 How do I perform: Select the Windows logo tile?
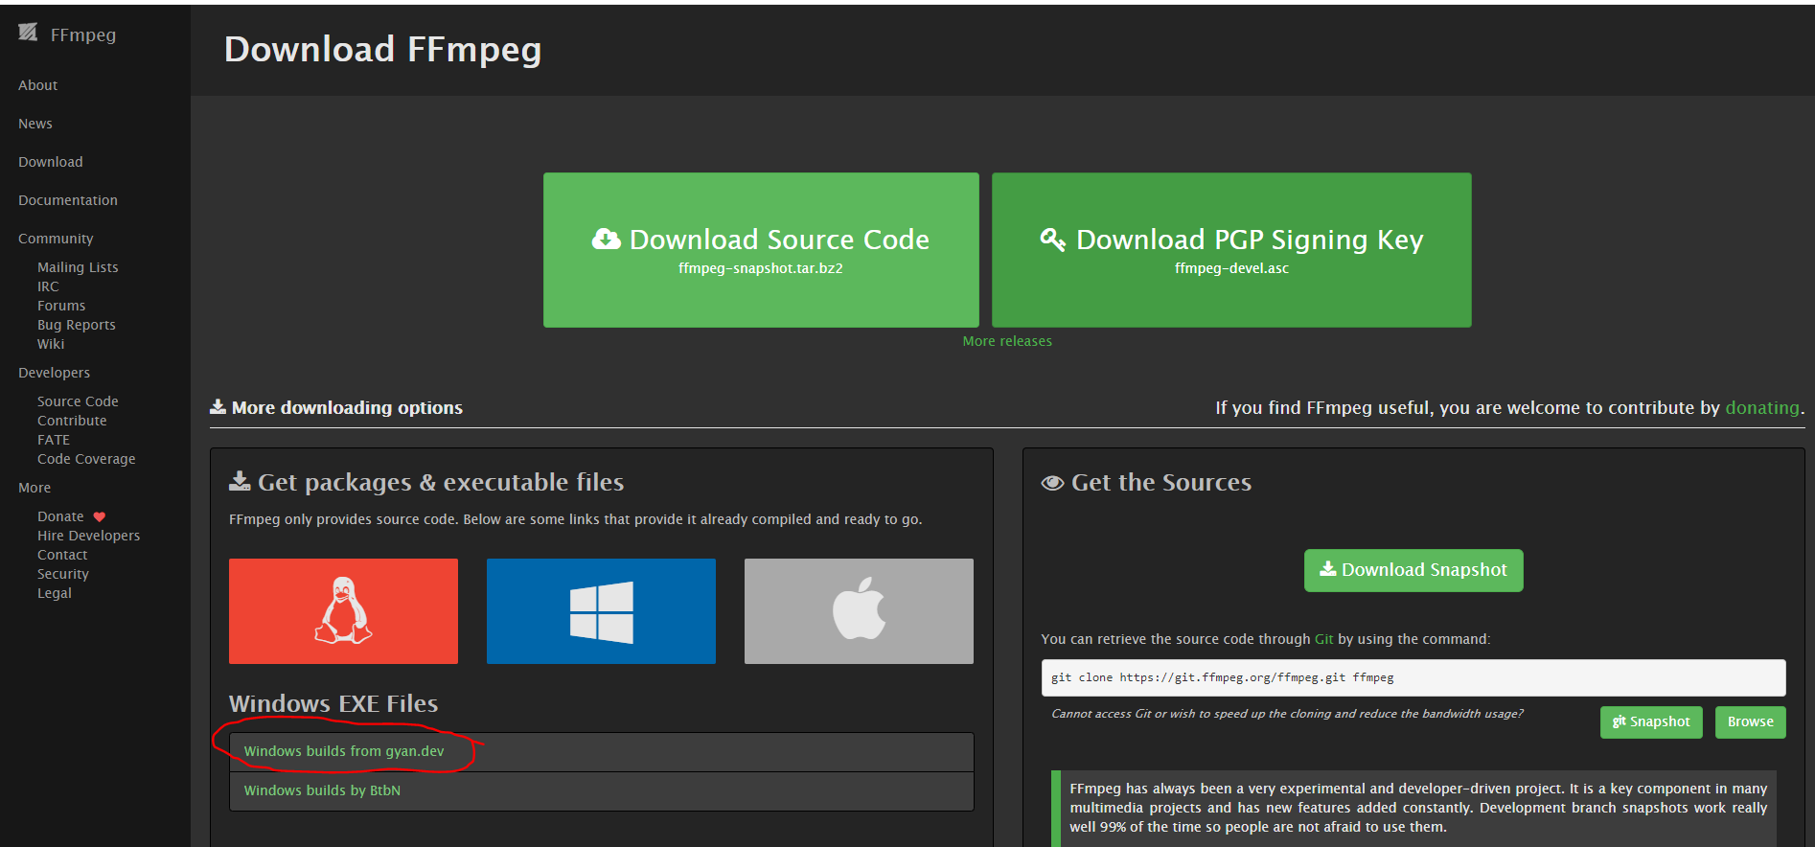coord(601,611)
